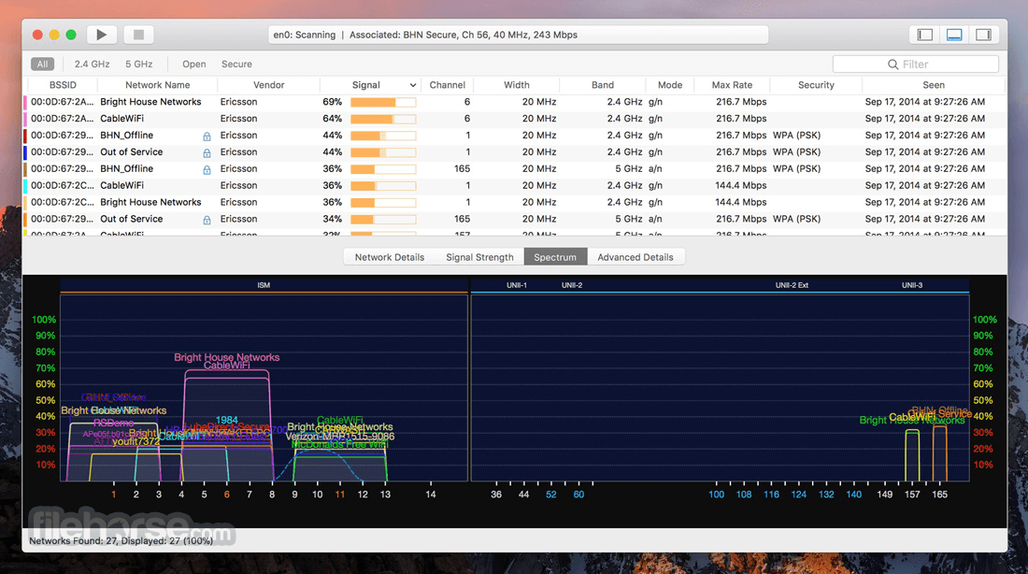Screen dimensions: 1028x574
Task: Click into the Filter search field
Action: point(915,65)
